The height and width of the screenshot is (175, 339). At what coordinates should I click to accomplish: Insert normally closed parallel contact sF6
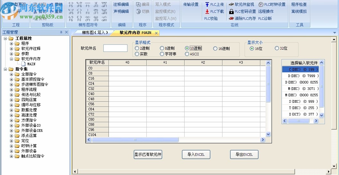[79, 4]
